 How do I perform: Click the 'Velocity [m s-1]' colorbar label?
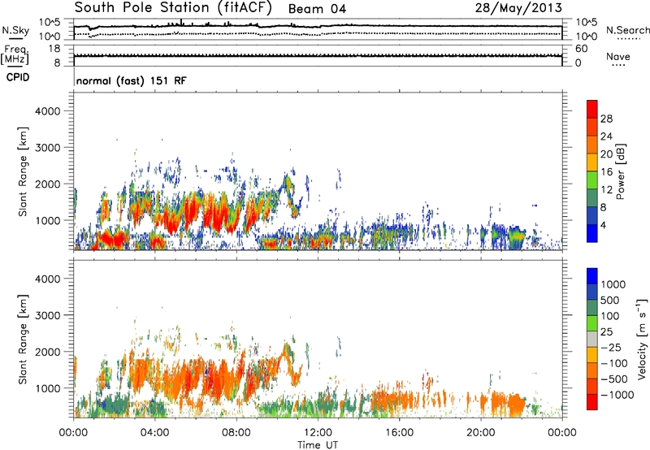pyautogui.click(x=642, y=339)
